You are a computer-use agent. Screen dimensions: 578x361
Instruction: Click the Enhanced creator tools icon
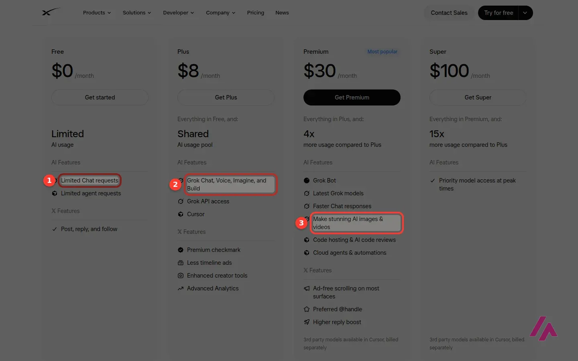[x=181, y=276]
